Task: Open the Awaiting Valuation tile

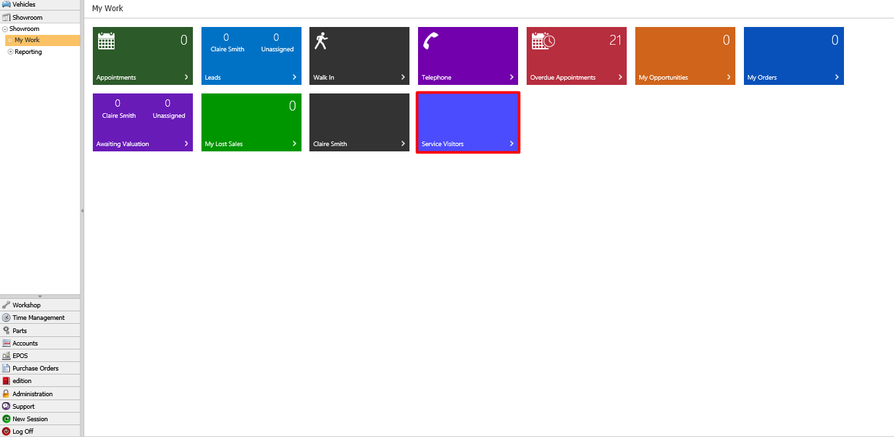Action: point(143,122)
